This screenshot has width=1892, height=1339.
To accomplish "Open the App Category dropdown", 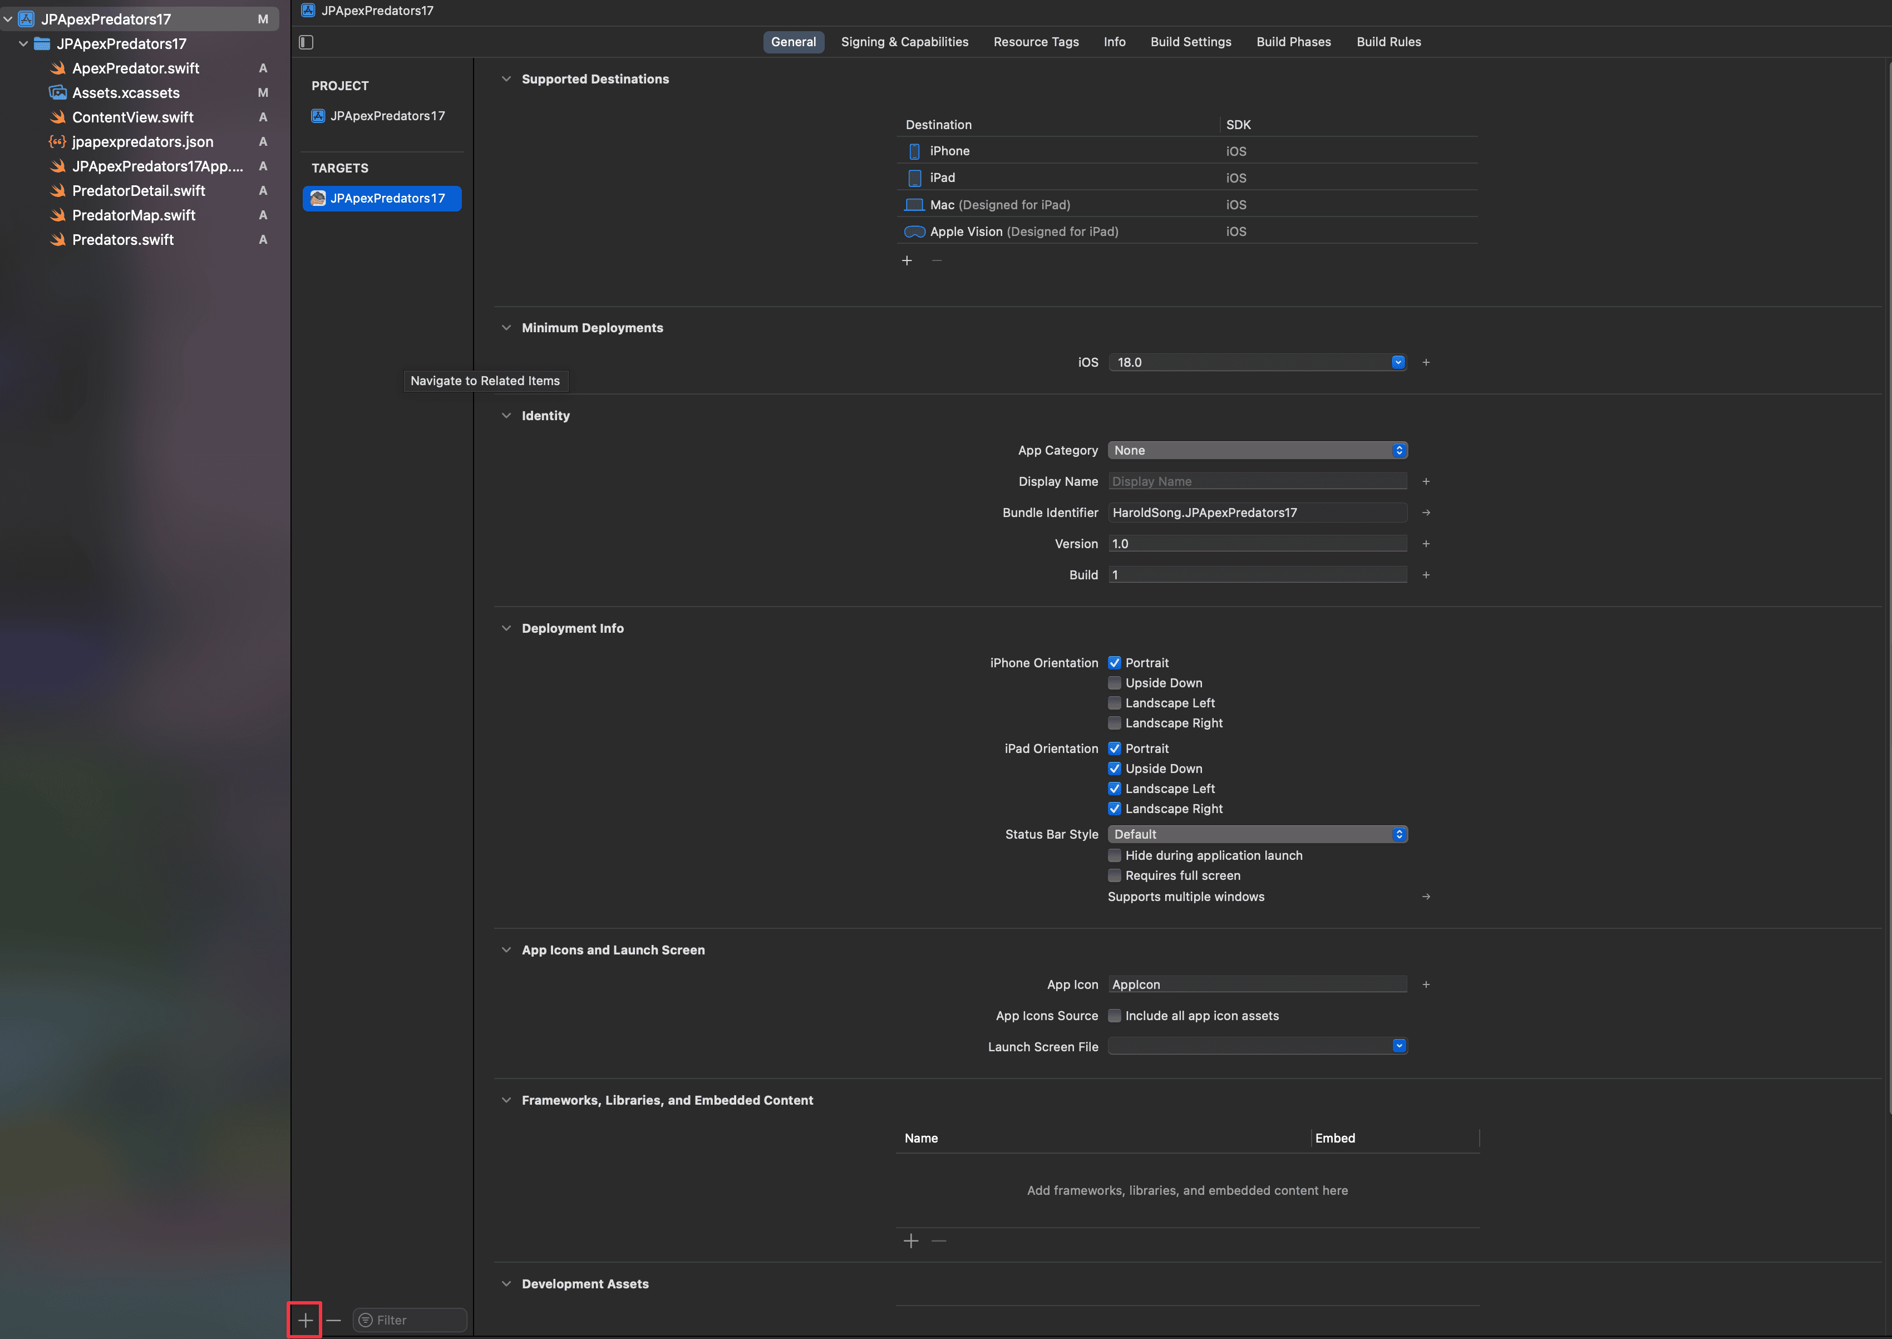I will pos(1257,450).
